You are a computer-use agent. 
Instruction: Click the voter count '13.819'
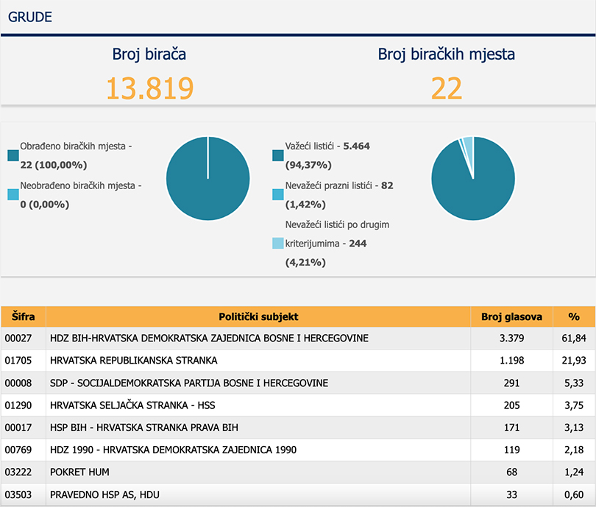[150, 88]
